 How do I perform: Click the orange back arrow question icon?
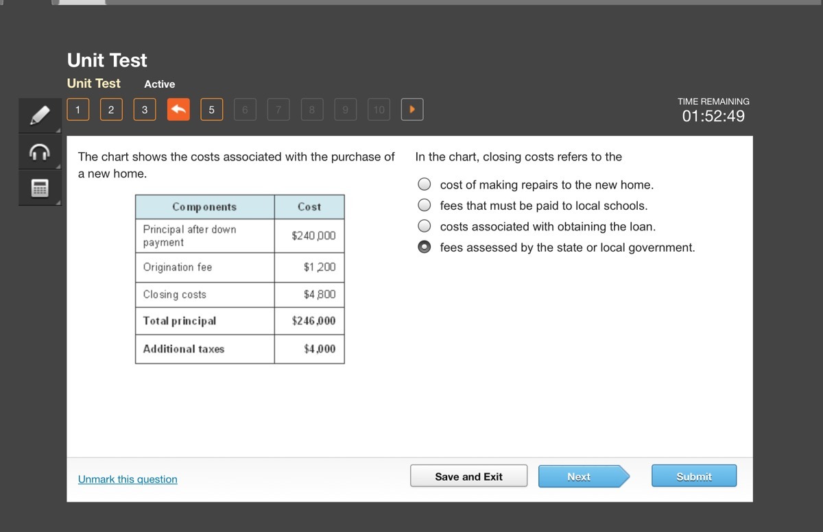(178, 109)
